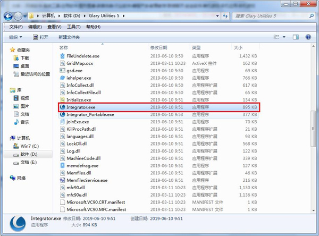This screenshot has width=319, height=236.
Task: Open the 组织 dropdown menu
Action: [15, 37]
